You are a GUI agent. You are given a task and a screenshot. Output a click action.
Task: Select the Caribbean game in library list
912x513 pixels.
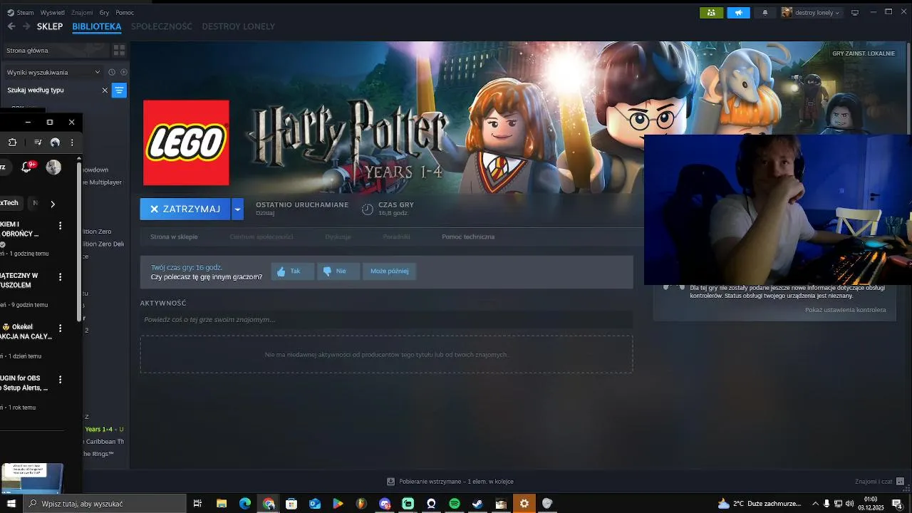point(105,441)
